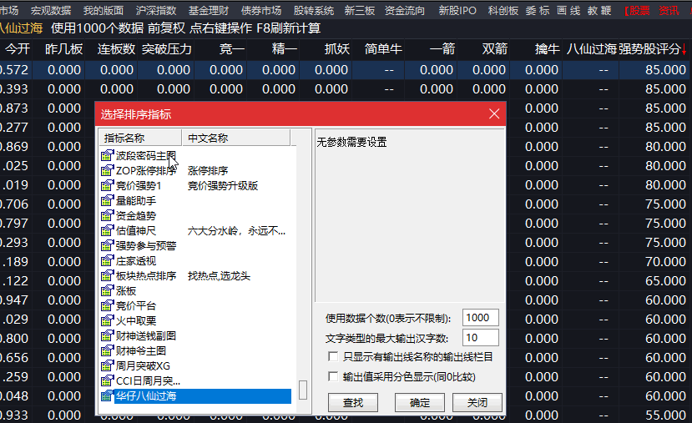The height and width of the screenshot is (423, 692).
Task: Click the 查找 button
Action: coord(352,402)
